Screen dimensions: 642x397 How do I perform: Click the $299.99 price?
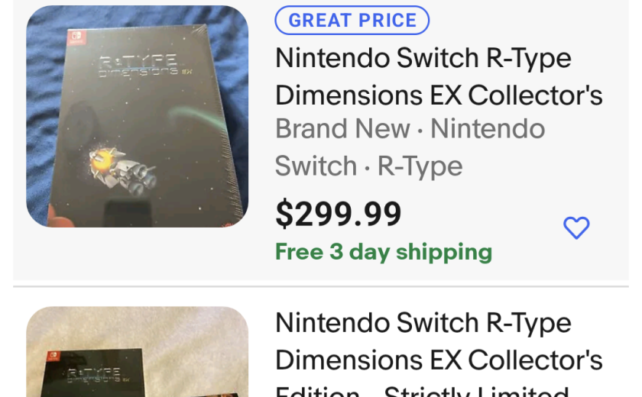[338, 215]
